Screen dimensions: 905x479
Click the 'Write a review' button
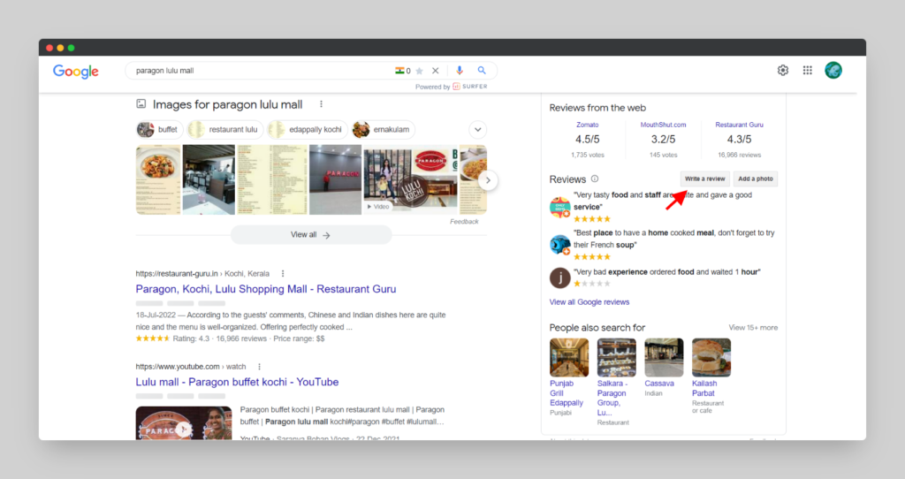point(704,179)
